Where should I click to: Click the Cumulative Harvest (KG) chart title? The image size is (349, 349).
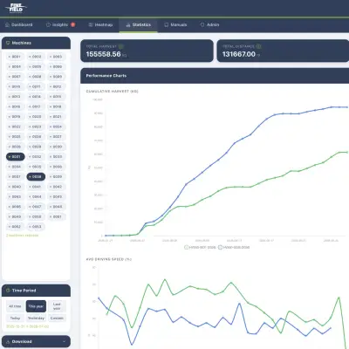tap(112, 92)
